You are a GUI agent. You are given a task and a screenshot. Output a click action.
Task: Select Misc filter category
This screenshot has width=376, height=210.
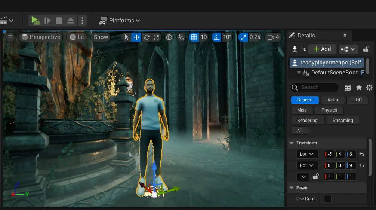302,110
